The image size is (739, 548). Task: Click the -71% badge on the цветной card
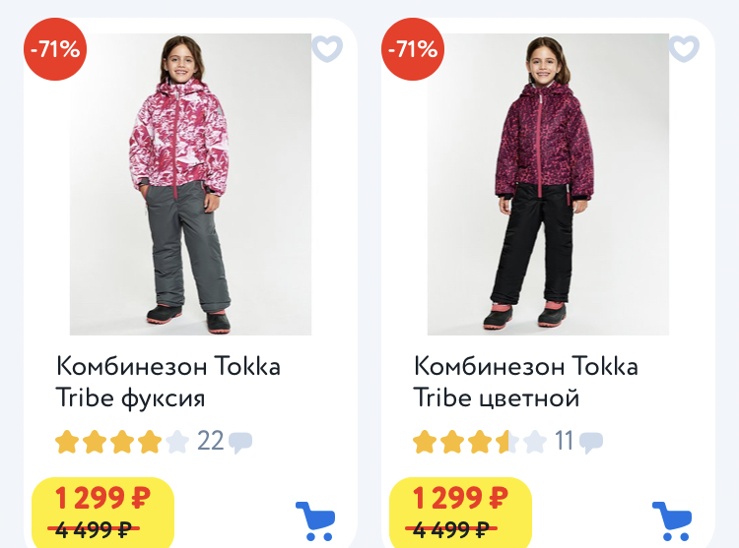[x=414, y=48]
